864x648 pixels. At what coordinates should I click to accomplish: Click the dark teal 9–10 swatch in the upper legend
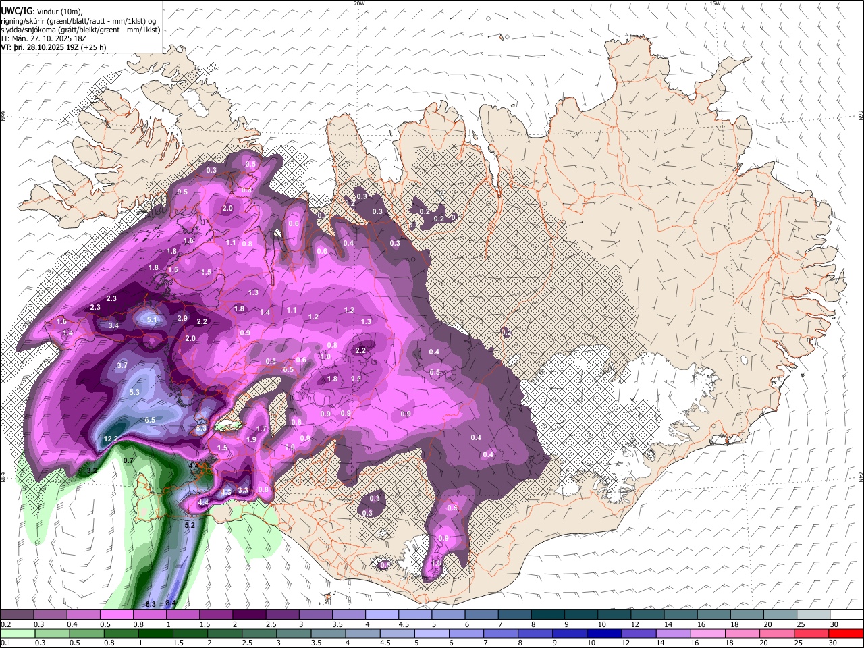[x=581, y=614]
